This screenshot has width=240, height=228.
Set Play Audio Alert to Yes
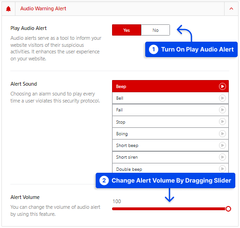[127, 30]
